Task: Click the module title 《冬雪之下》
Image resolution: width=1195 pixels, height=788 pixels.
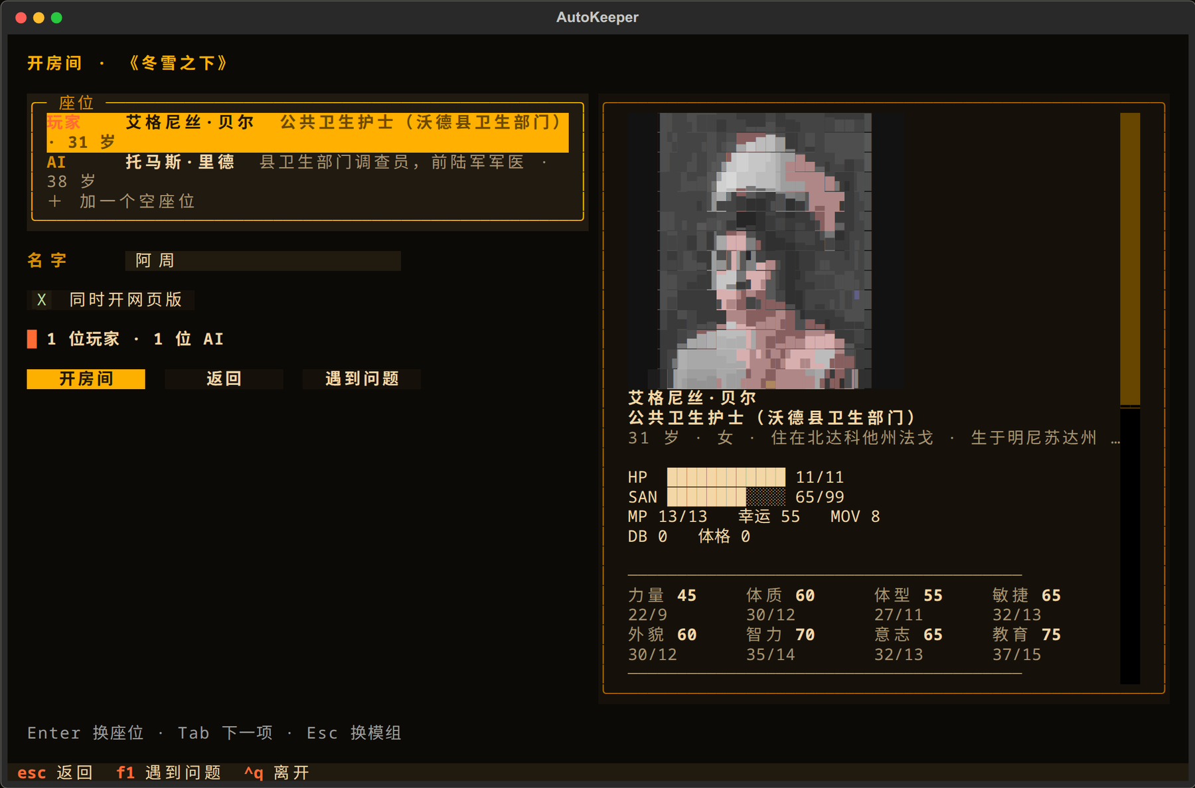Action: tap(179, 63)
